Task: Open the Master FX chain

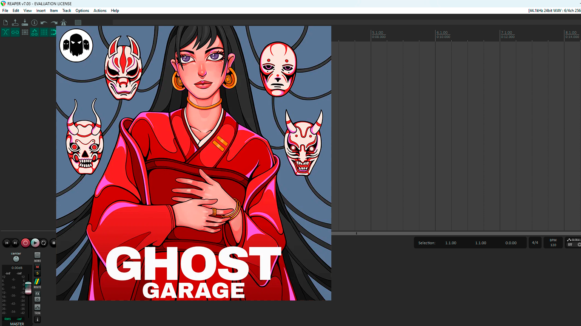Action: coord(37,294)
